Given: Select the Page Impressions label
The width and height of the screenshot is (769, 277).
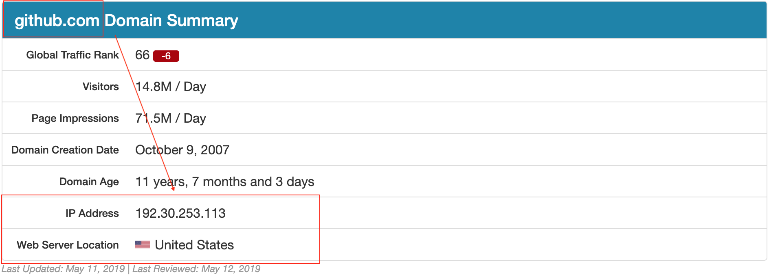Looking at the screenshot, I should pyautogui.click(x=75, y=118).
